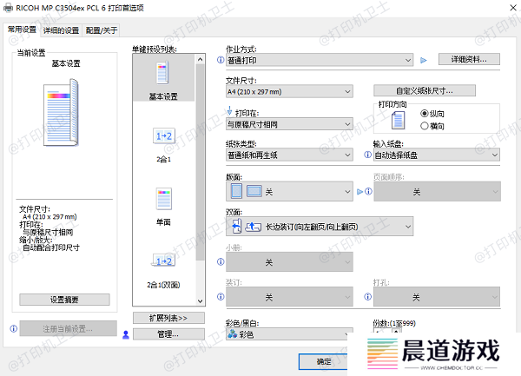The width and height of the screenshot is (521, 376).
Task: Switch to 常用设置 tab
Action: 22,30
